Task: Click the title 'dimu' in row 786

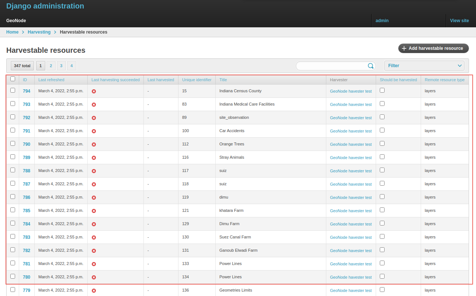Action: coord(224,197)
